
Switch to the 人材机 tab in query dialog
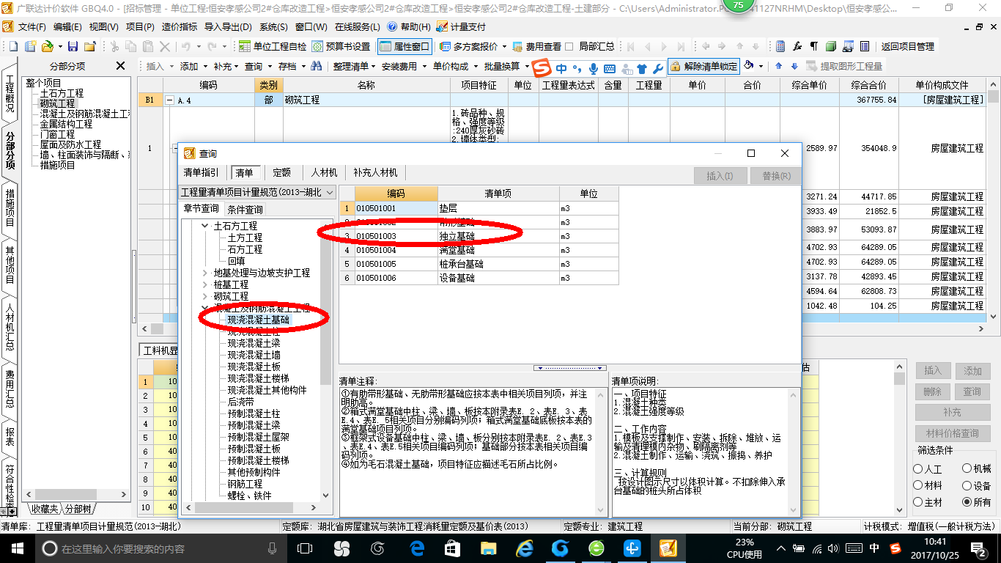(324, 172)
